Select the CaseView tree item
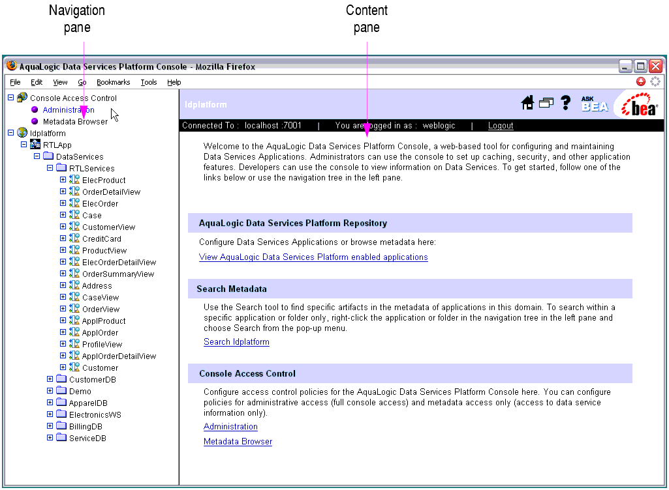 101,297
